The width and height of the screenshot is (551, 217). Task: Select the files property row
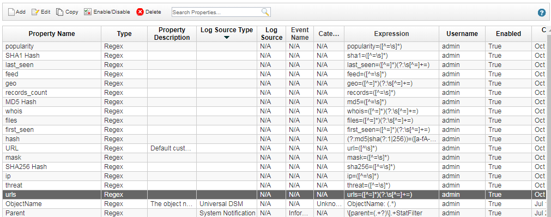click(x=274, y=120)
